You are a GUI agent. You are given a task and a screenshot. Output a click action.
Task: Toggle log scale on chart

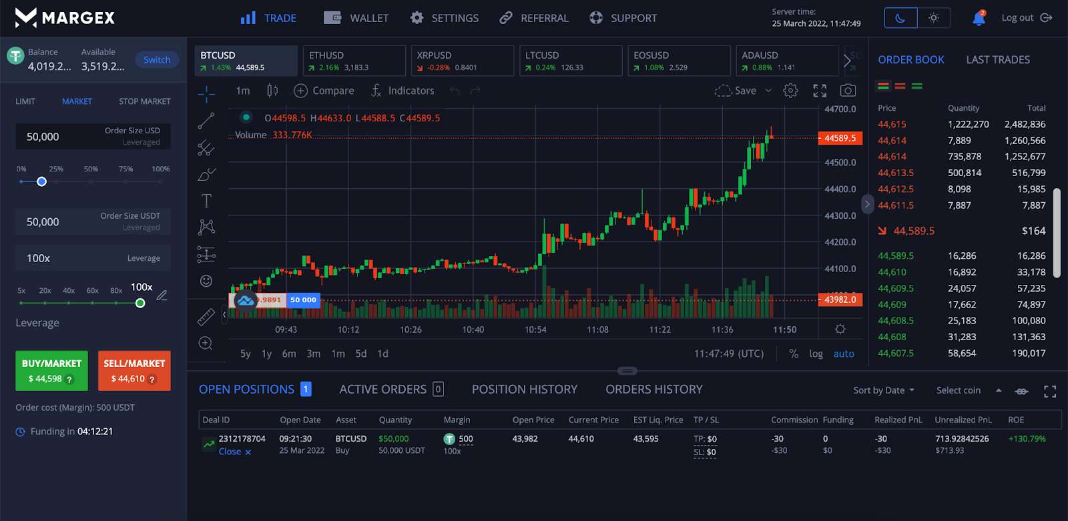(x=816, y=354)
